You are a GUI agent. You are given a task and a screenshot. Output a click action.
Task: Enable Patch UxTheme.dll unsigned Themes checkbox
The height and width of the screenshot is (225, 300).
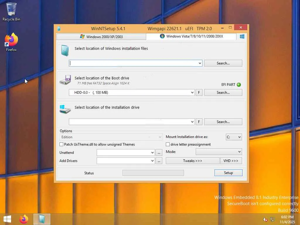coord(62,144)
